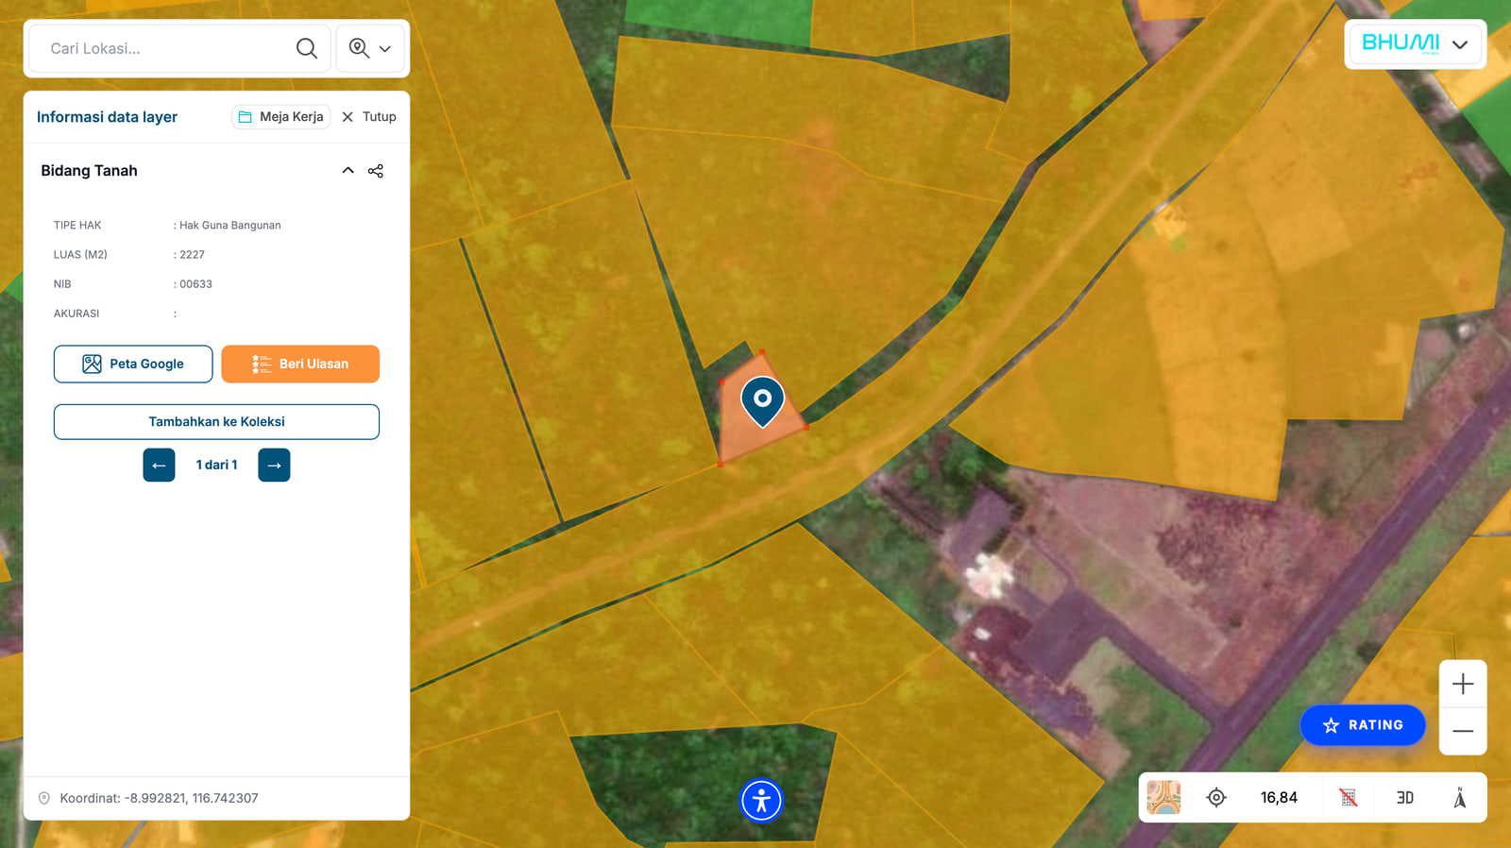This screenshot has height=848, width=1511.
Task: Open Peta Google for this parcel
Action: [x=133, y=364]
